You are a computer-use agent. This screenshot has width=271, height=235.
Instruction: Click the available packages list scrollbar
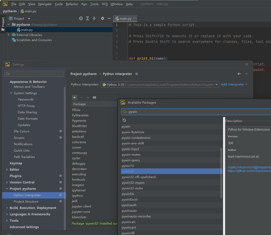(221, 173)
